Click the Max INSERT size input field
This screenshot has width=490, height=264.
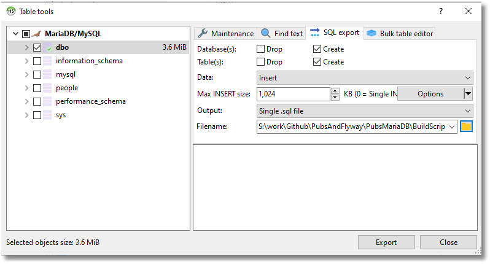click(x=293, y=94)
